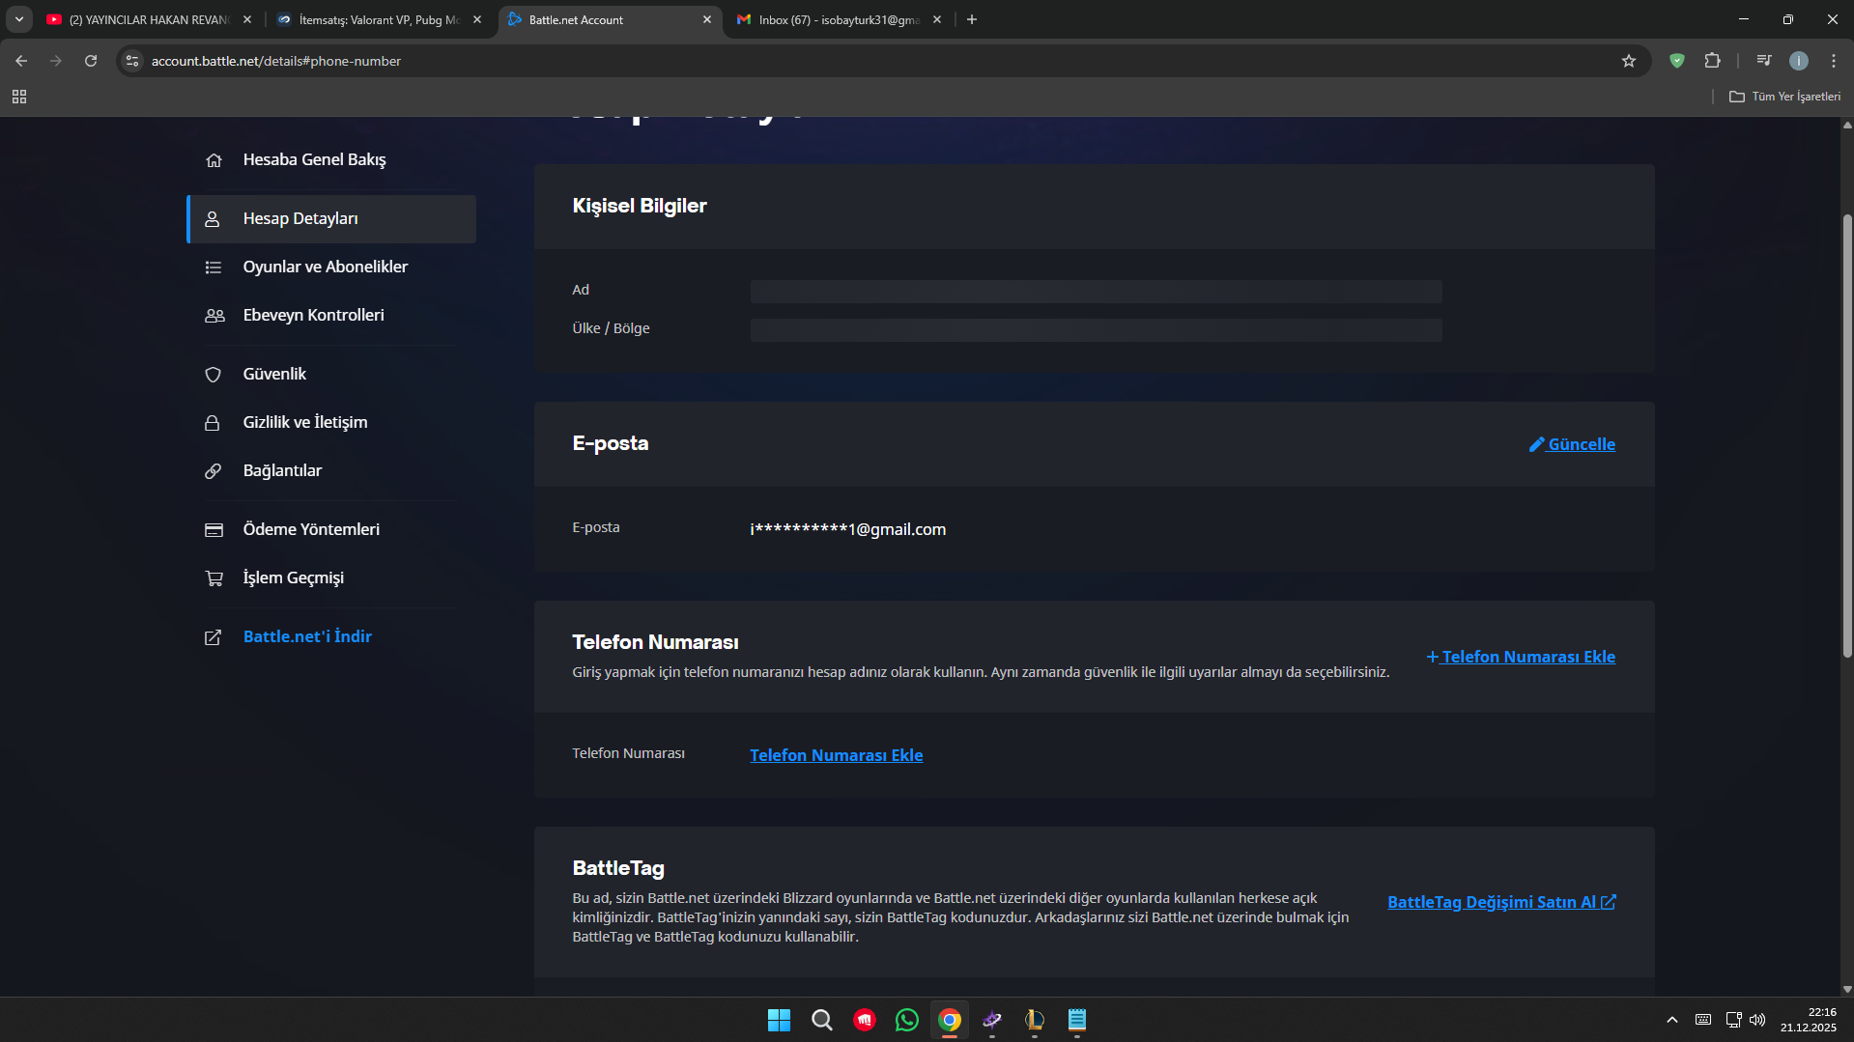Open the browser extensions puzzle icon
Viewport: 1854px width, 1042px height.
click(1712, 61)
